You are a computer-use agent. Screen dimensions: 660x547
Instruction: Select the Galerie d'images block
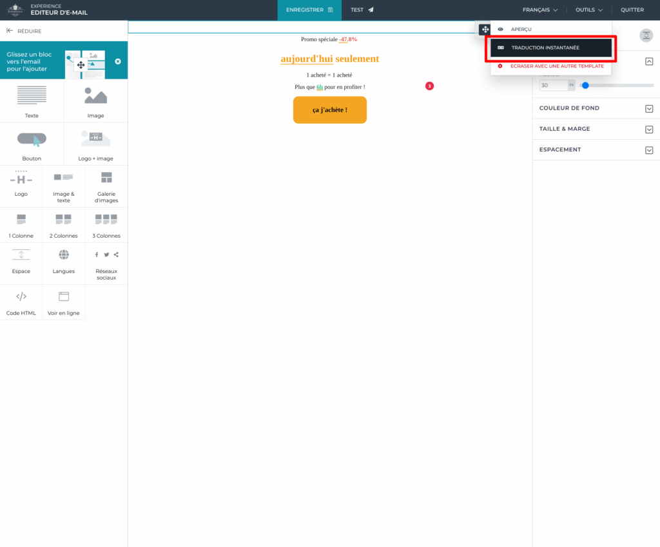[x=106, y=186]
